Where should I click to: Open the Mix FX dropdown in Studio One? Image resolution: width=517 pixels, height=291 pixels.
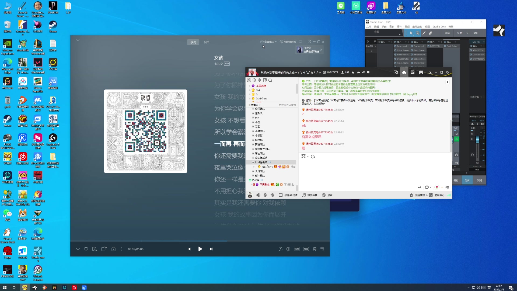pyautogui.click(x=484, y=42)
